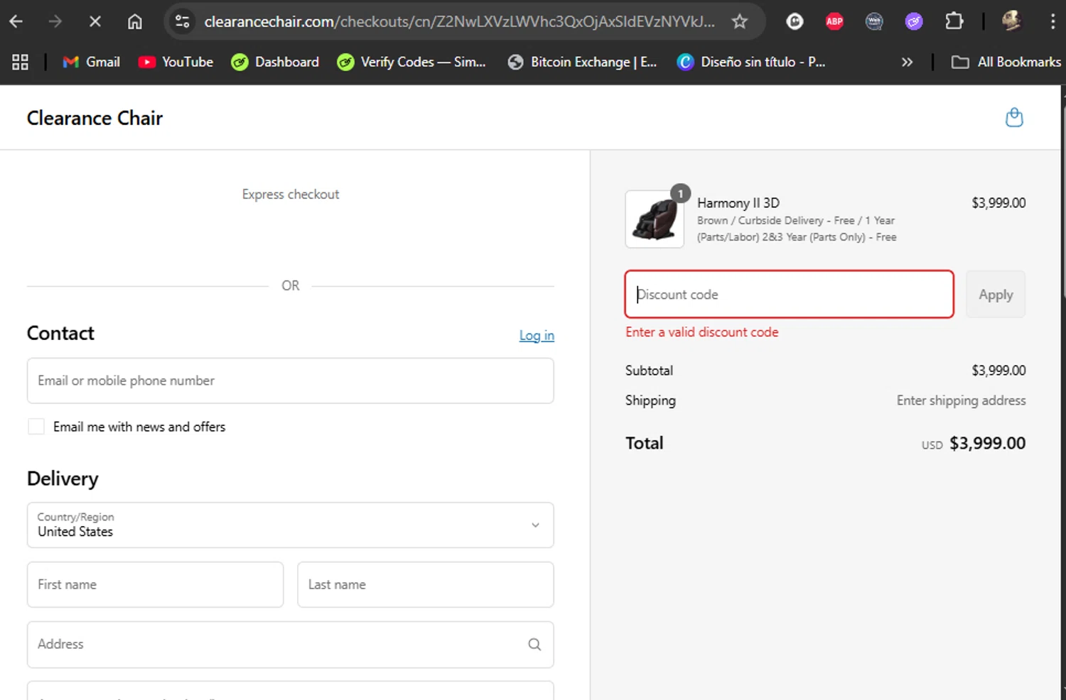Stop loading the page
1066x700 pixels.
tap(95, 22)
